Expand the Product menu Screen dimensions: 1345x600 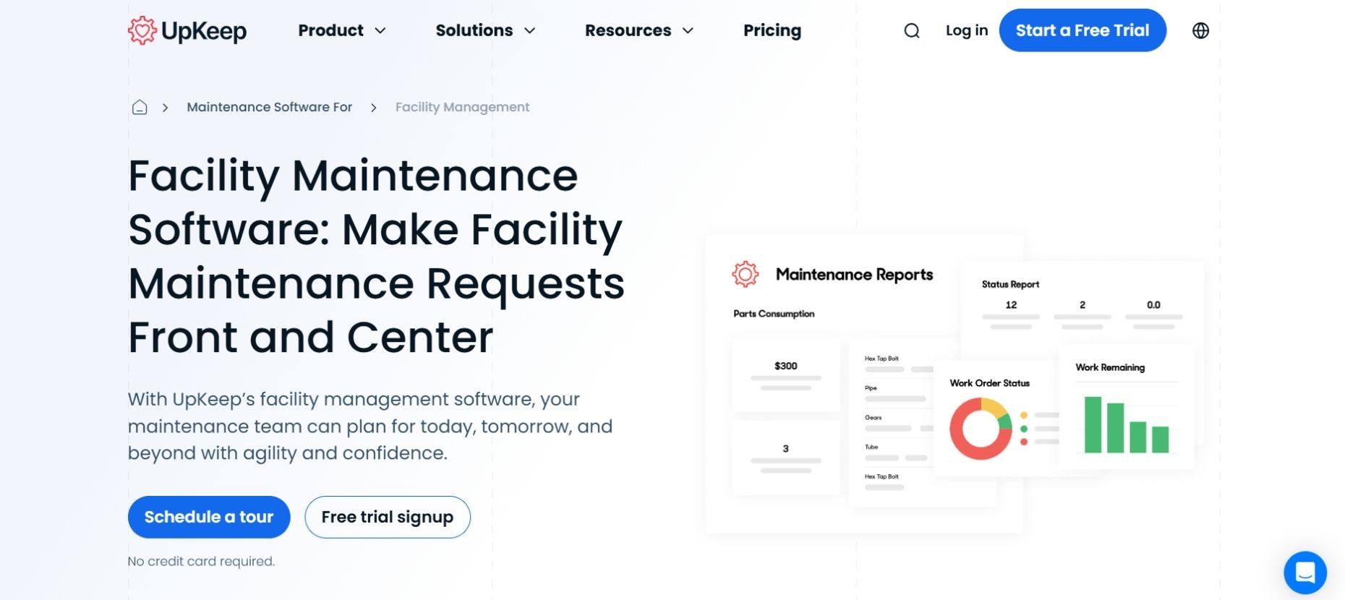(x=342, y=30)
